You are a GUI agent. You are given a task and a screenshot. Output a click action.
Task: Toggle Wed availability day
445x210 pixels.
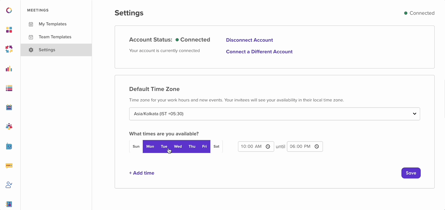pos(178,147)
